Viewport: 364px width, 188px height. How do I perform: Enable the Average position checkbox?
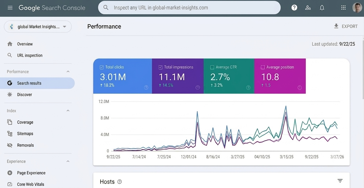tap(263, 67)
